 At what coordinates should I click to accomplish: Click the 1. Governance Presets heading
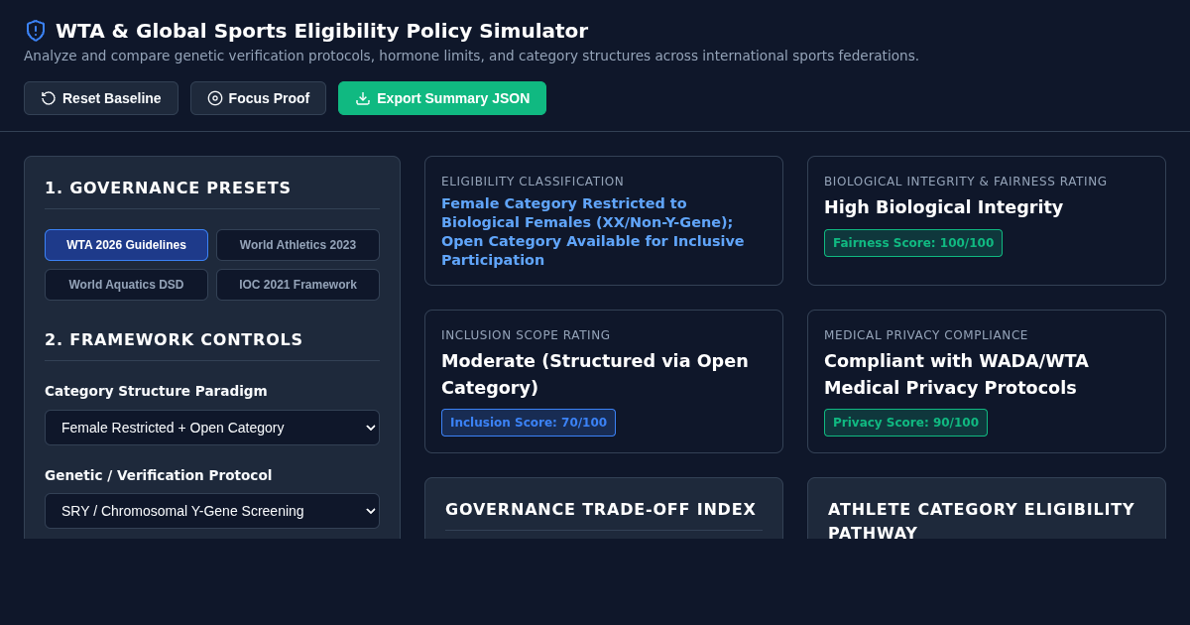168,187
